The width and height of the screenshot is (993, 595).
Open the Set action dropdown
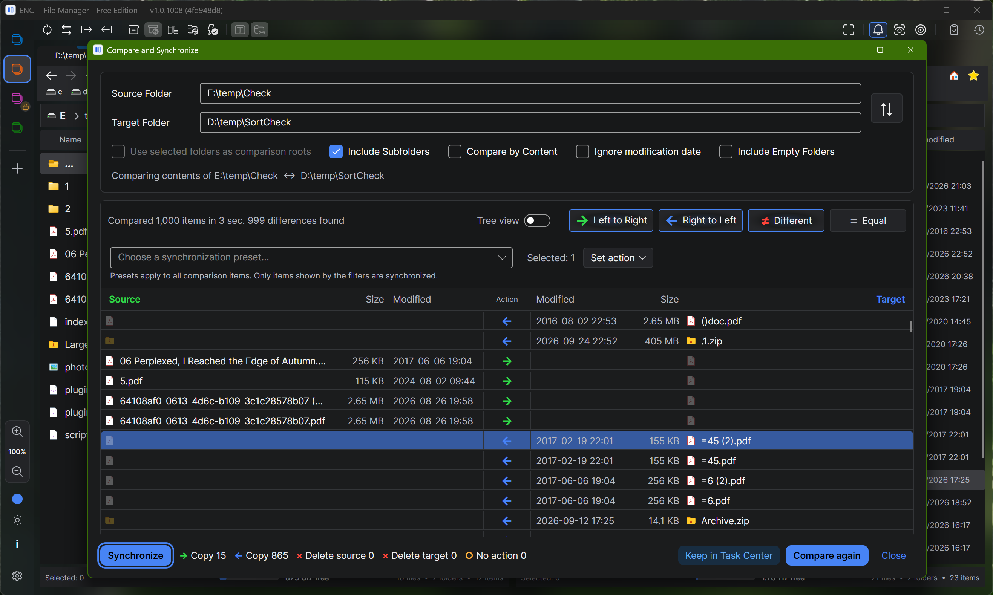point(618,258)
